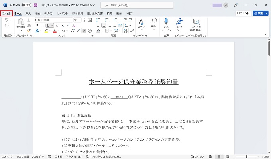The image size is (271, 159).
Task: Click the Share (共有) button
Action: pyautogui.click(x=259, y=13)
